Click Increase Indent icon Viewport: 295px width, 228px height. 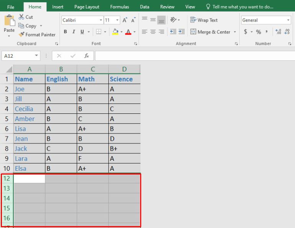coord(182,32)
